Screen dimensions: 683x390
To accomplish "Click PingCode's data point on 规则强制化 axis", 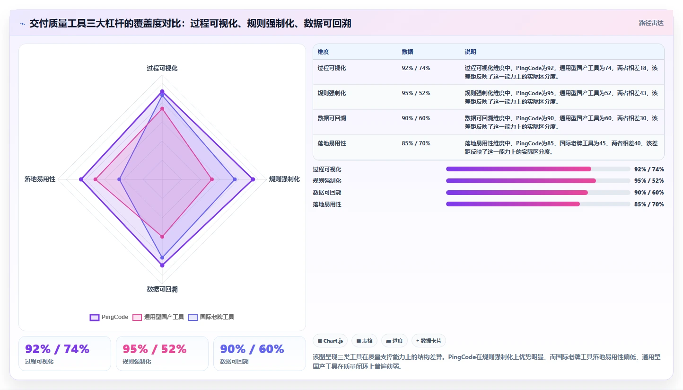I will pos(253,179).
